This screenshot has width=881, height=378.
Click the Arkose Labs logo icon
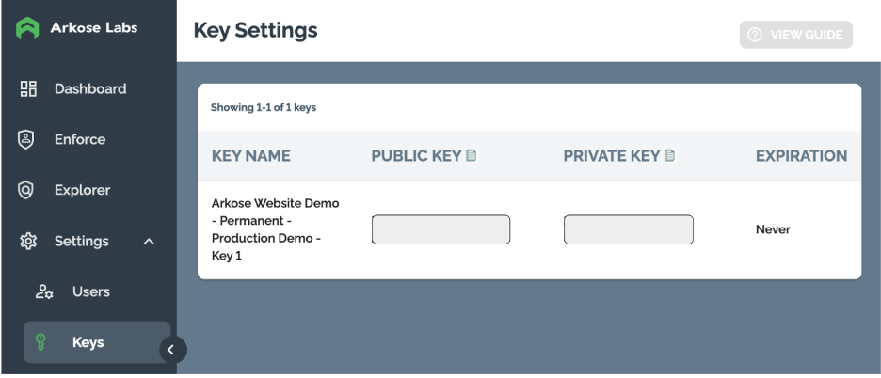pyautogui.click(x=27, y=27)
